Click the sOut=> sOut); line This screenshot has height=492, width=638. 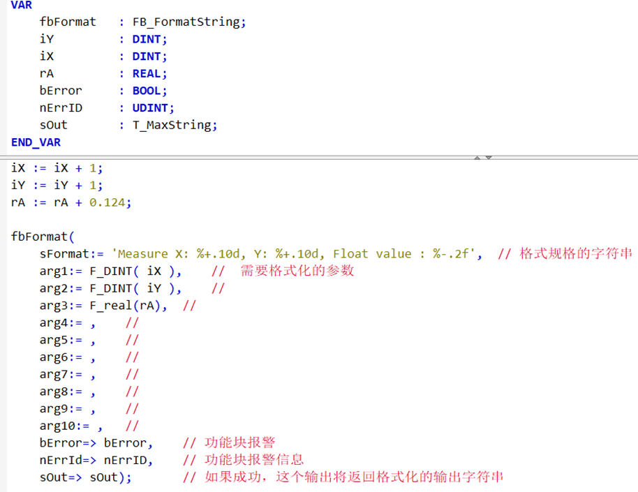pos(85,477)
